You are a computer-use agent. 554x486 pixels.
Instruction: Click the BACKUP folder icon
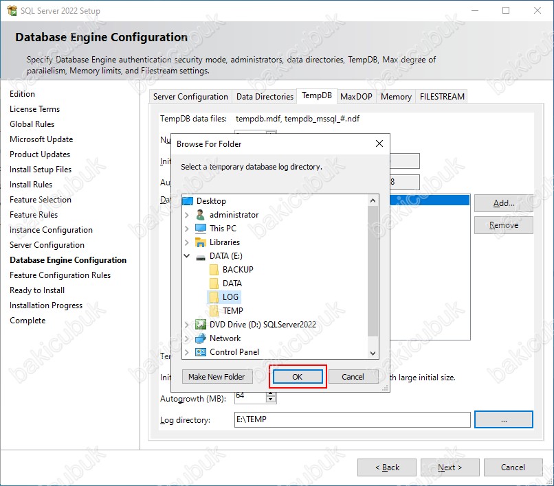[214, 270]
